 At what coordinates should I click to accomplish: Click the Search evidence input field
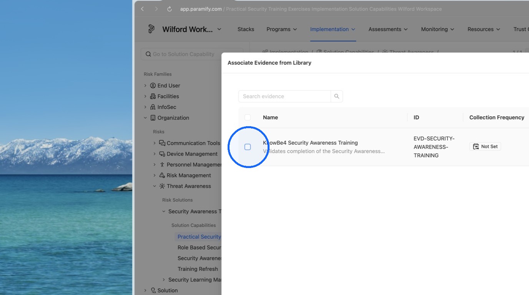point(284,96)
